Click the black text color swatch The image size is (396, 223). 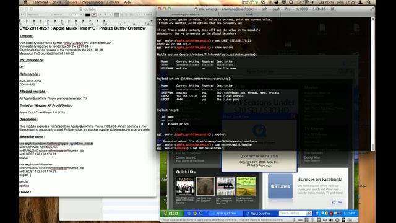pos(87,15)
